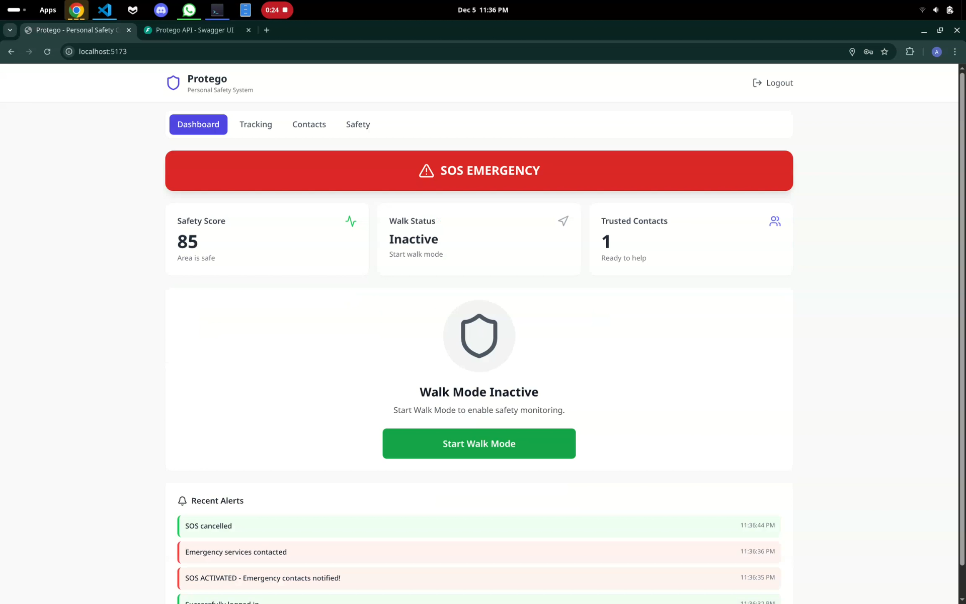Open the tab search dropdown arrow
This screenshot has width=966, height=604.
click(10, 30)
